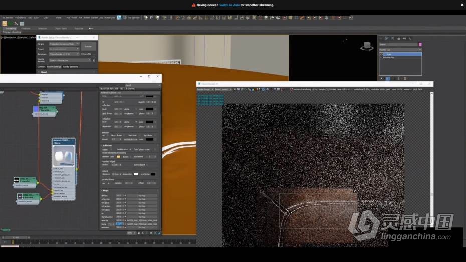Toggle the Save File checkbox
The image size is (466, 262).
coord(82,54)
